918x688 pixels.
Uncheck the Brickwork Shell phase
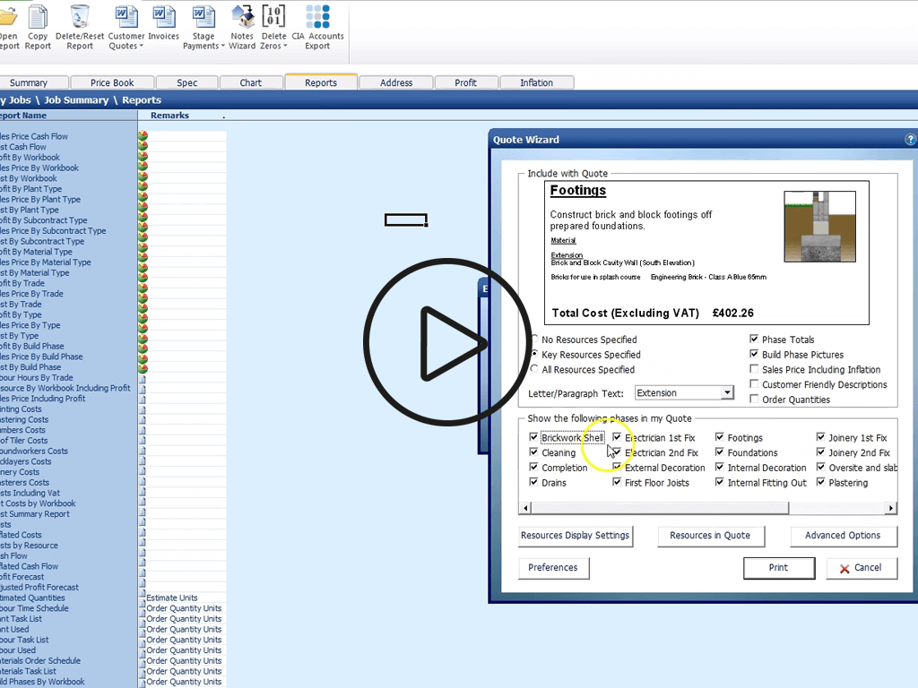coord(533,437)
